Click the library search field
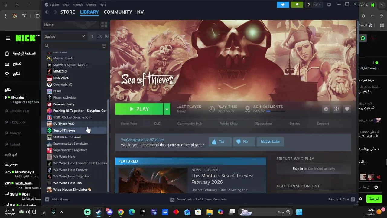The height and width of the screenshot is (218, 387). (x=73, y=46)
